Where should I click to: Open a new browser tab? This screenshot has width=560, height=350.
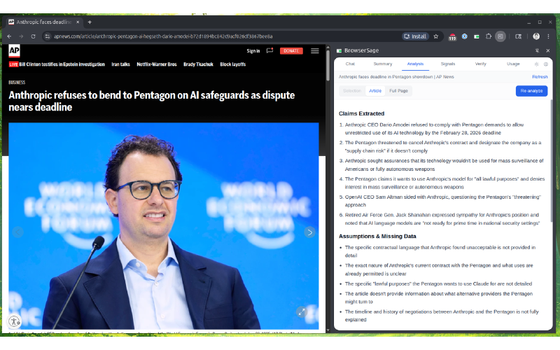pyautogui.click(x=90, y=22)
